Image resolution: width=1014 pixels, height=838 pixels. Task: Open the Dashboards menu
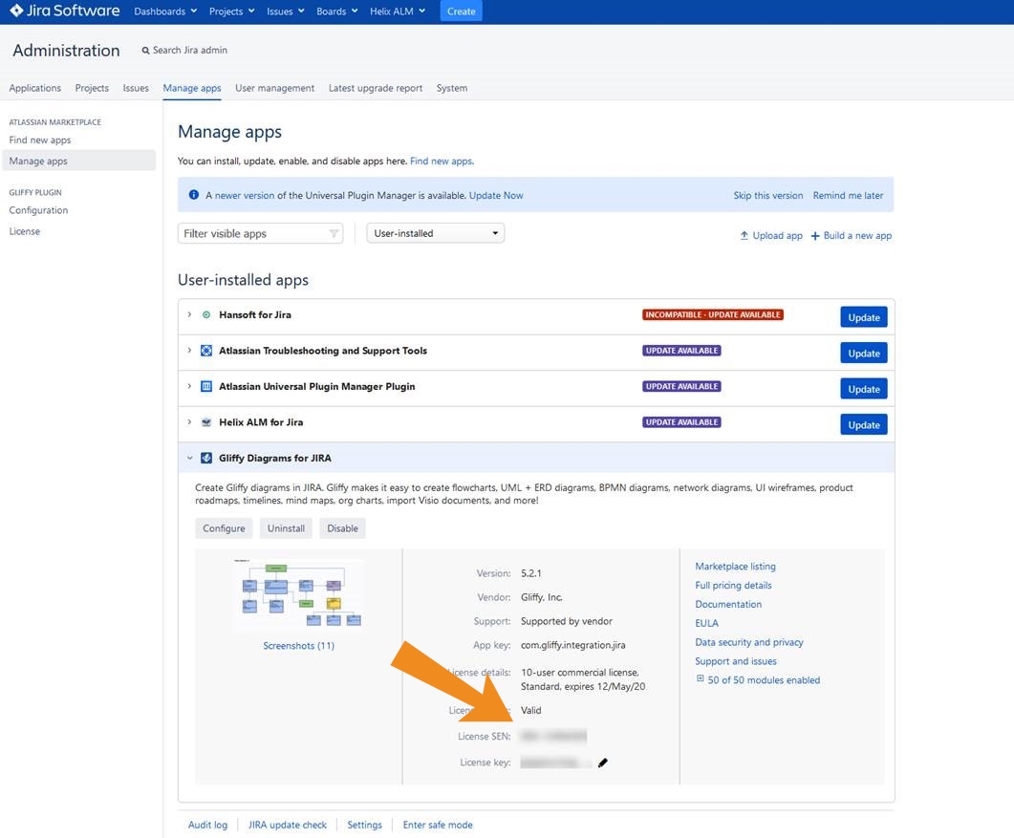[165, 11]
